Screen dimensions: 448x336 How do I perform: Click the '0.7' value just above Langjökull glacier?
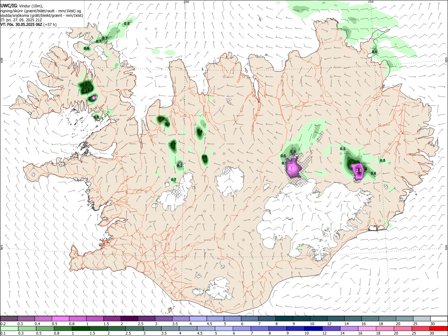pos(174,180)
